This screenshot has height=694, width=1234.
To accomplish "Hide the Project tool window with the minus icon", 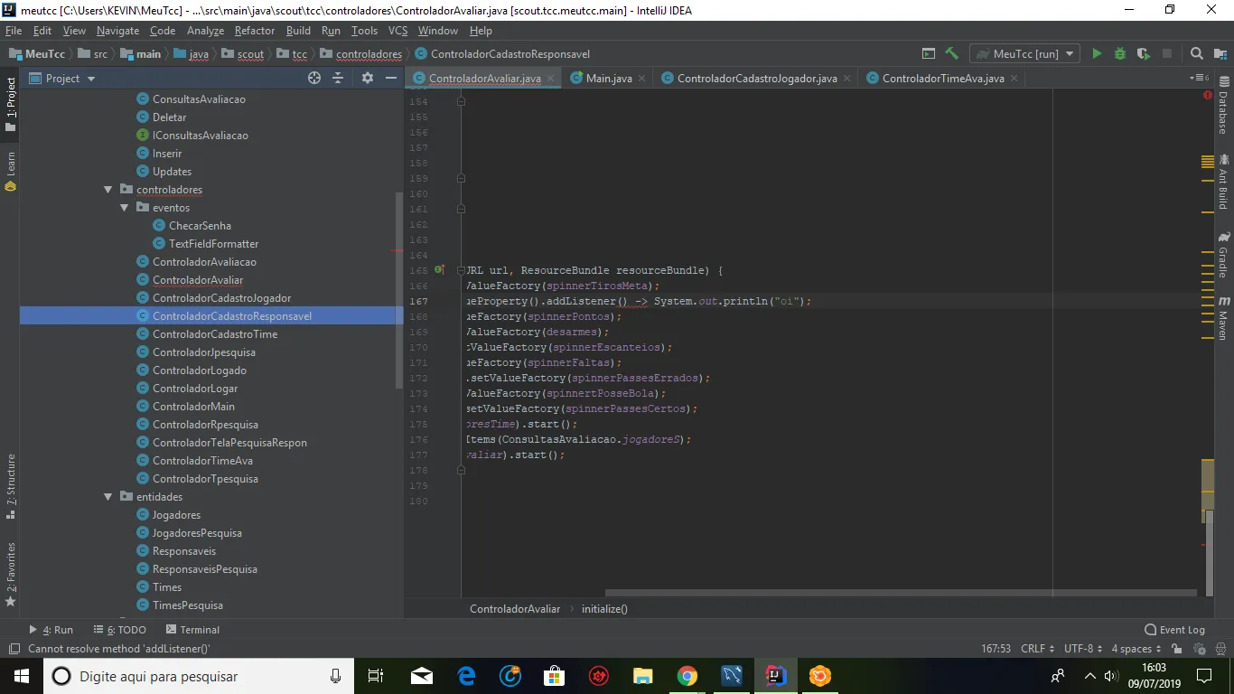I will [x=391, y=79].
